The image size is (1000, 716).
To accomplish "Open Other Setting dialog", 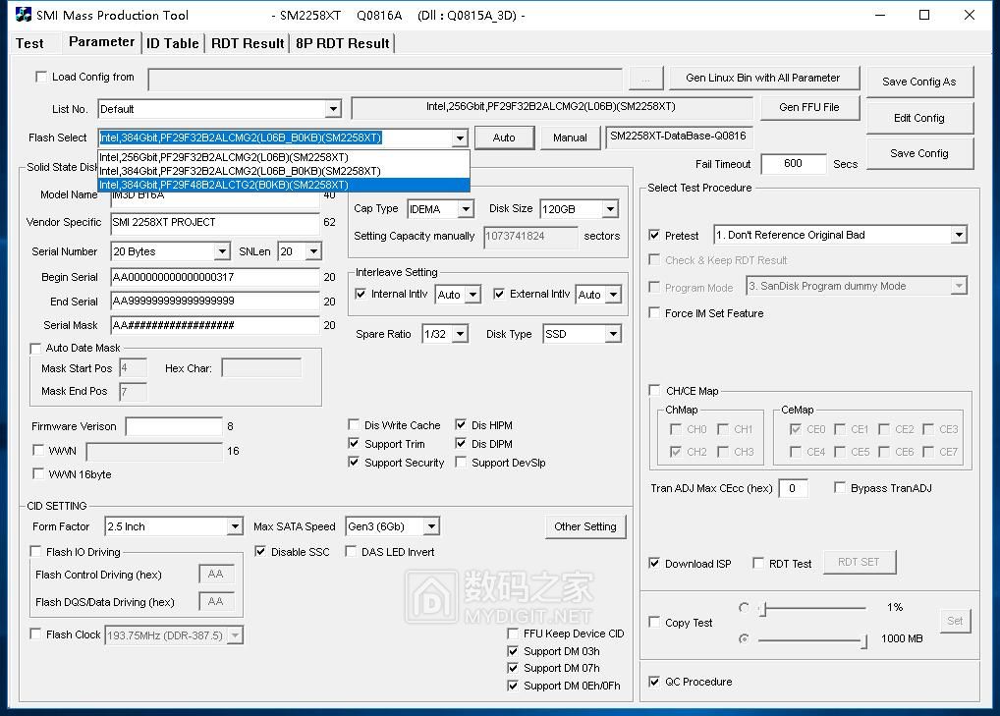I will (585, 526).
